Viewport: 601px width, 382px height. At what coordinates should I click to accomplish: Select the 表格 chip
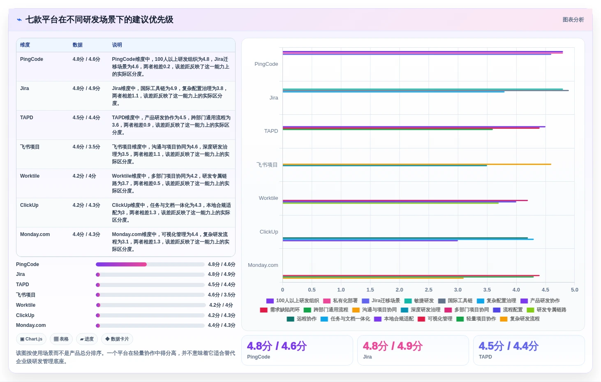tap(61, 339)
